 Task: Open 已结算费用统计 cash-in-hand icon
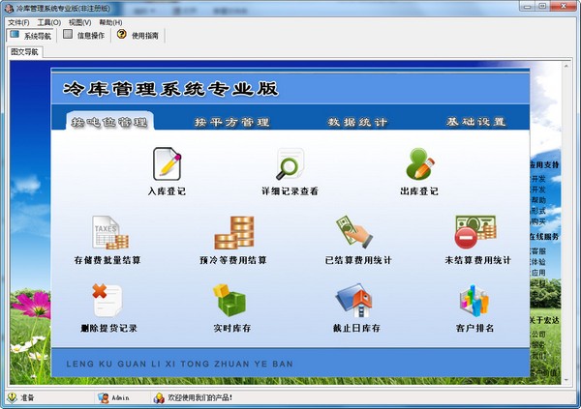[x=354, y=232]
